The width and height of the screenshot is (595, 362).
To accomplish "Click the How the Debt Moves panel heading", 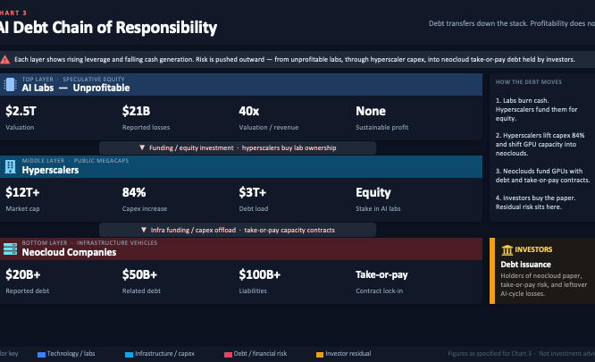I will pos(529,82).
